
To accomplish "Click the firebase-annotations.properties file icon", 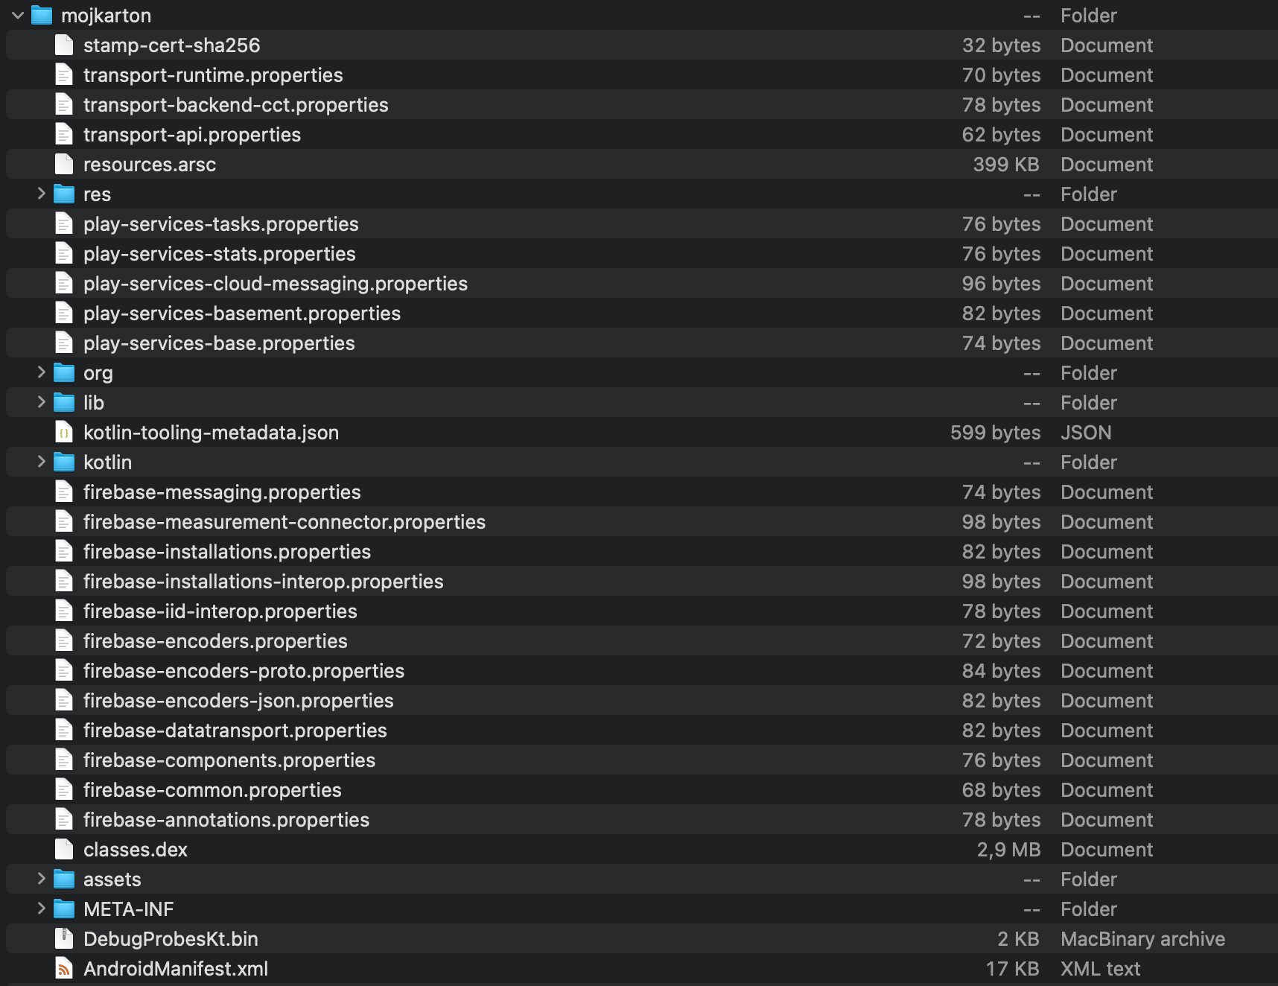I will click(64, 819).
